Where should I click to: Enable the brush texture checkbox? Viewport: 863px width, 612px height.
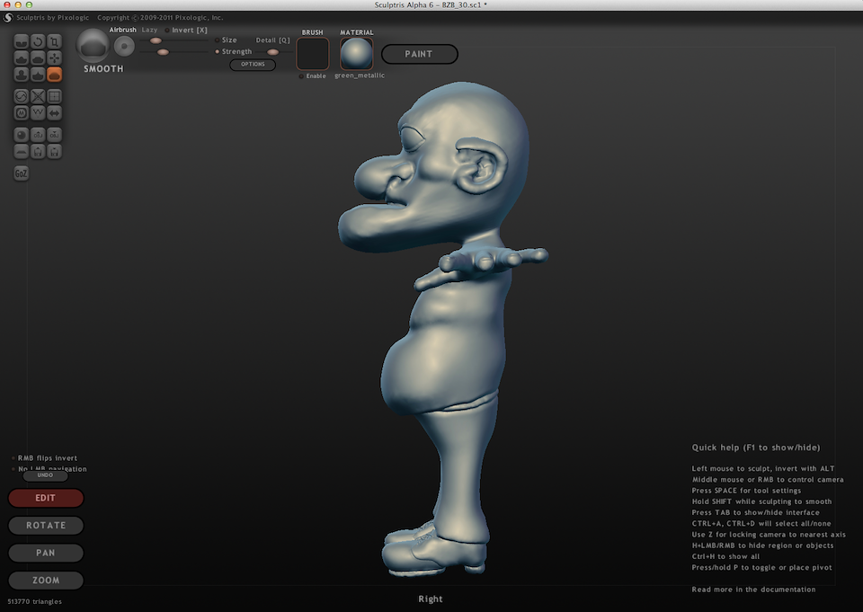tap(302, 76)
